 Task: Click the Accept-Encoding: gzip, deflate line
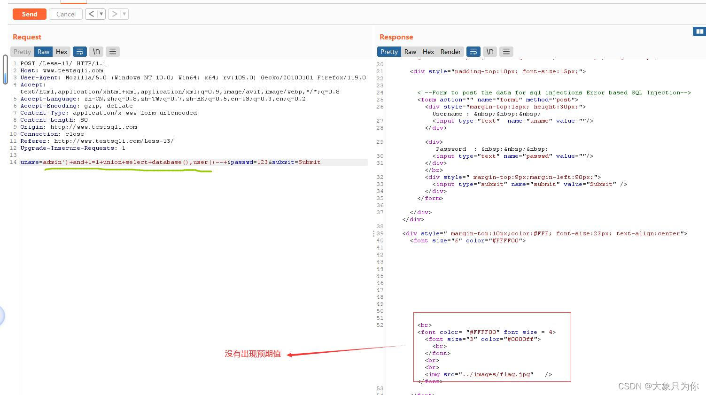(x=77, y=106)
